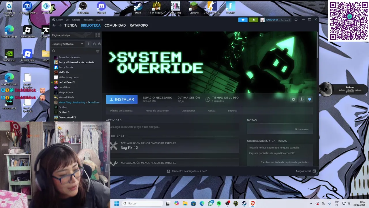Open the collections grid view icon

(98, 35)
